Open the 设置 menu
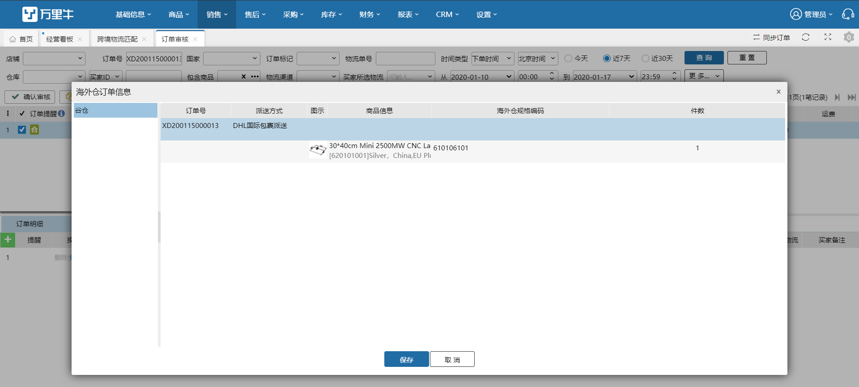Screen dimensions: 859x387 487,14
